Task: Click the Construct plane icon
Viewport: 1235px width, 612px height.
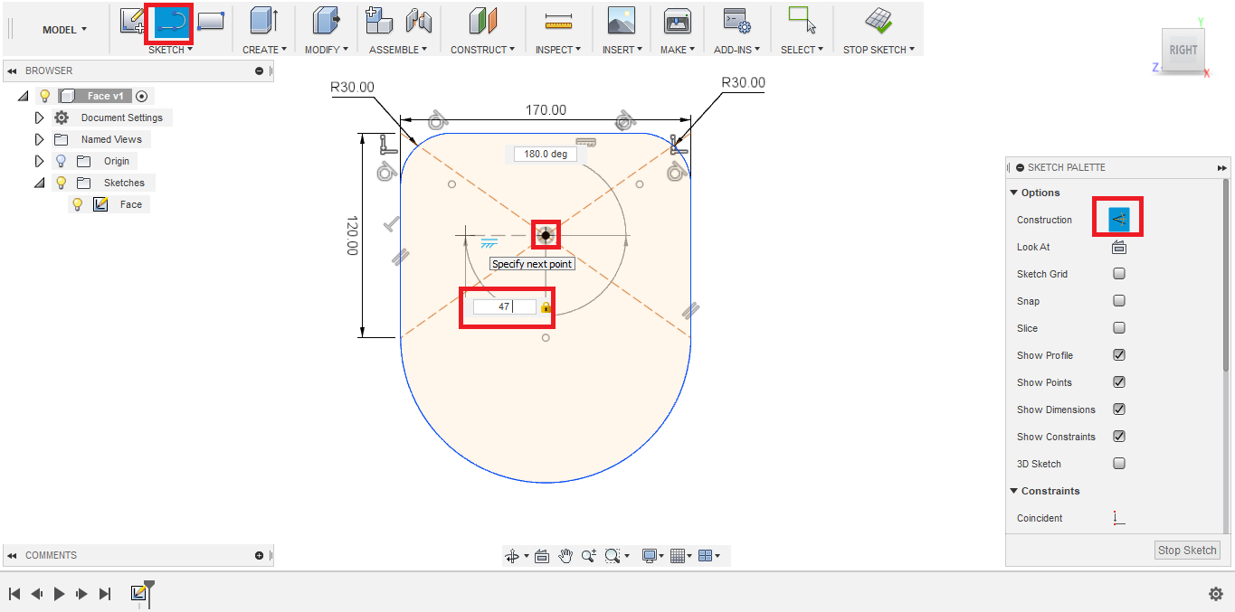Action: coord(483,21)
